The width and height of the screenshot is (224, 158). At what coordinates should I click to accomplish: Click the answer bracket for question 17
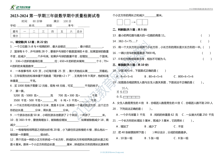(207, 59)
